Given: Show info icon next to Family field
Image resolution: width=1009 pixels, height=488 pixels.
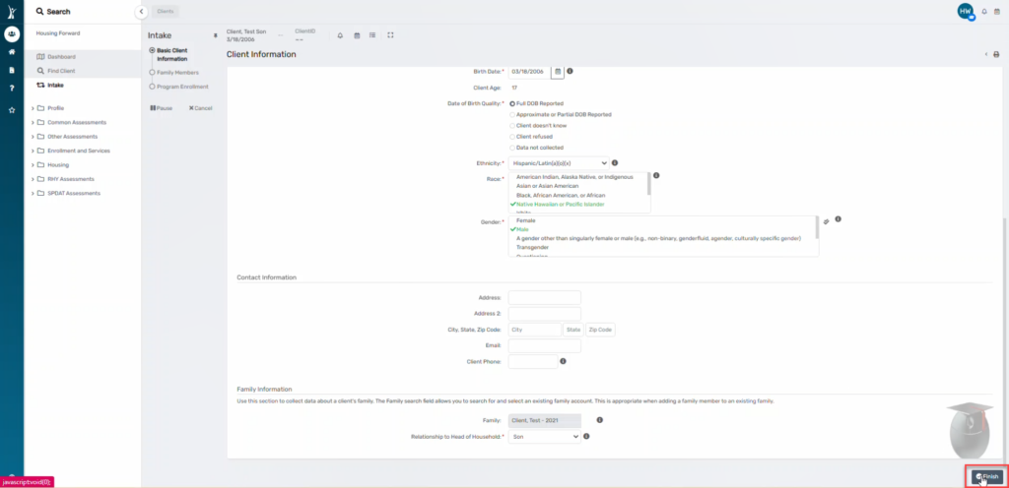Looking at the screenshot, I should 600,420.
